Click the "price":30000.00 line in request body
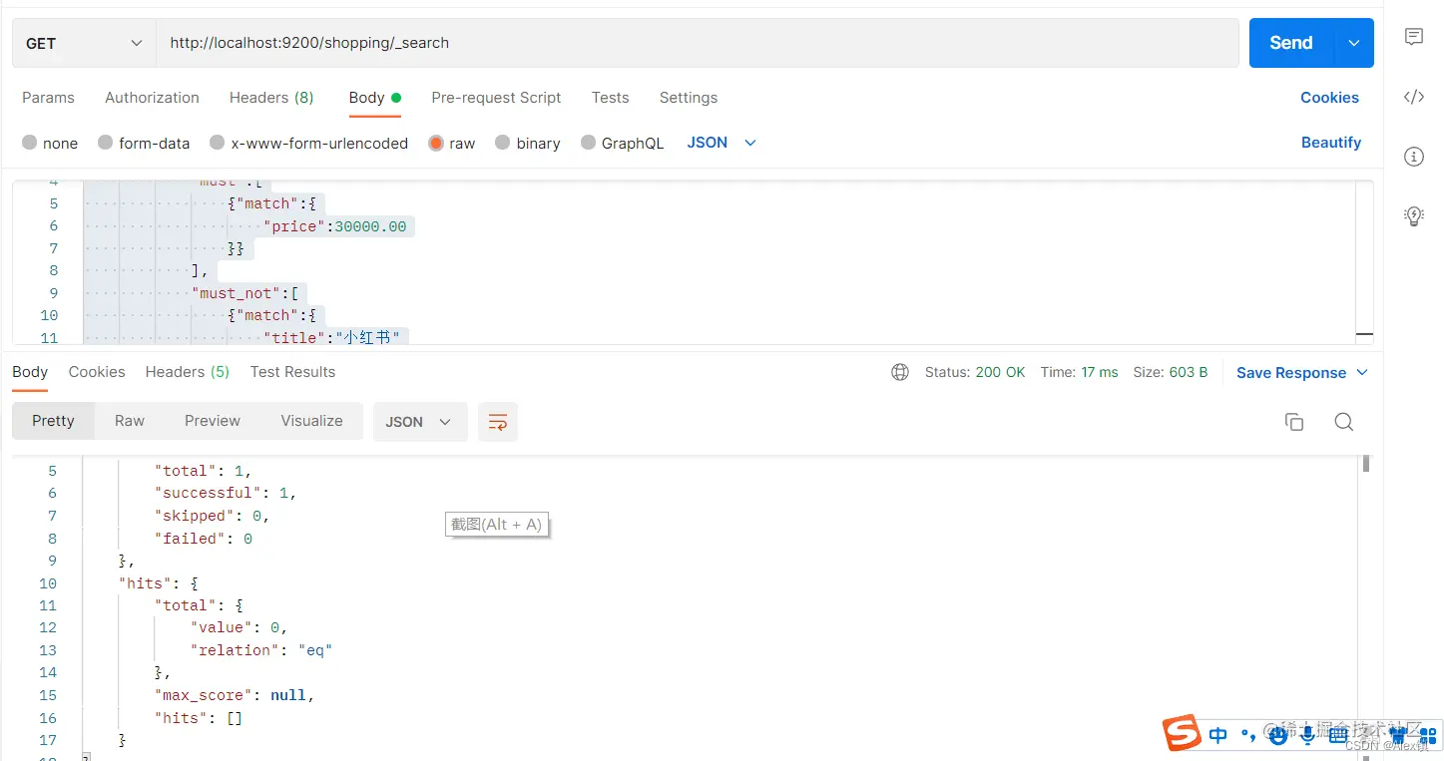The width and height of the screenshot is (1444, 761). (x=335, y=226)
